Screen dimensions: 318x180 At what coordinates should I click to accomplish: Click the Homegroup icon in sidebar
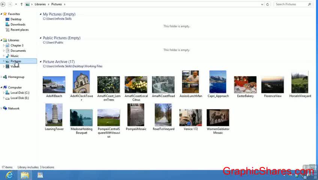[5, 77]
